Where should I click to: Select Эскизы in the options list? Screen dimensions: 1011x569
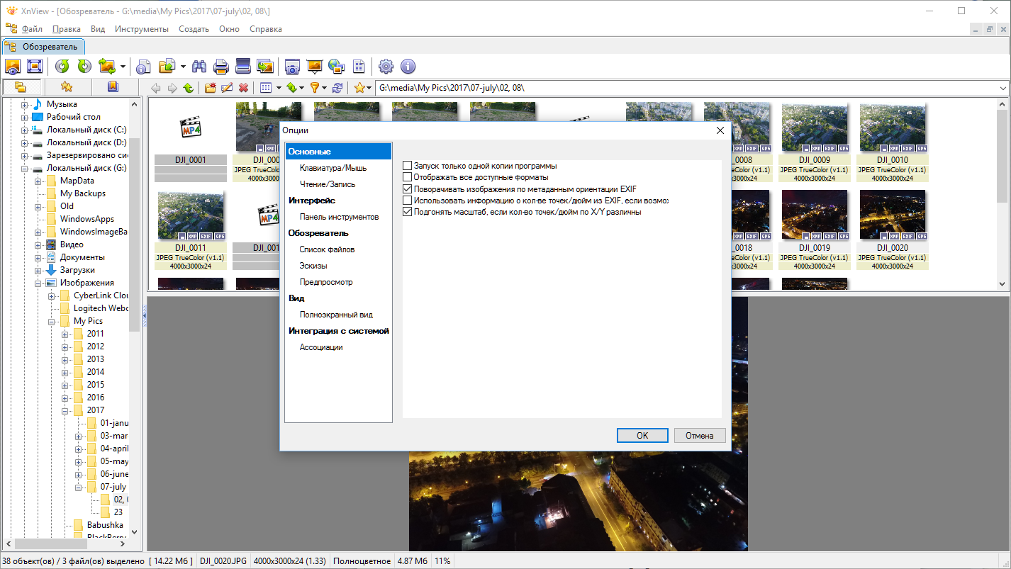[x=313, y=266]
